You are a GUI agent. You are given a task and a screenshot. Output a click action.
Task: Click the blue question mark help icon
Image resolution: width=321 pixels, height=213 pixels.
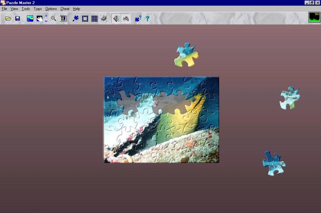pos(147,19)
